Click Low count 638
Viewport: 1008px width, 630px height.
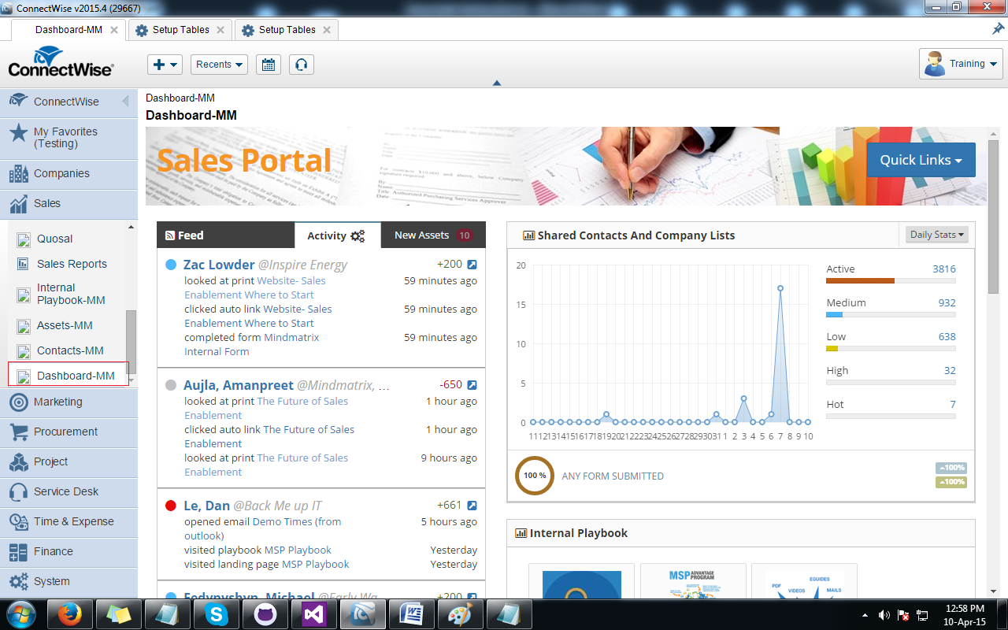[x=947, y=336]
